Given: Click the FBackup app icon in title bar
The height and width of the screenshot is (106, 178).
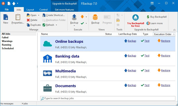Looking at the screenshot, I should pyautogui.click(x=3, y=4).
